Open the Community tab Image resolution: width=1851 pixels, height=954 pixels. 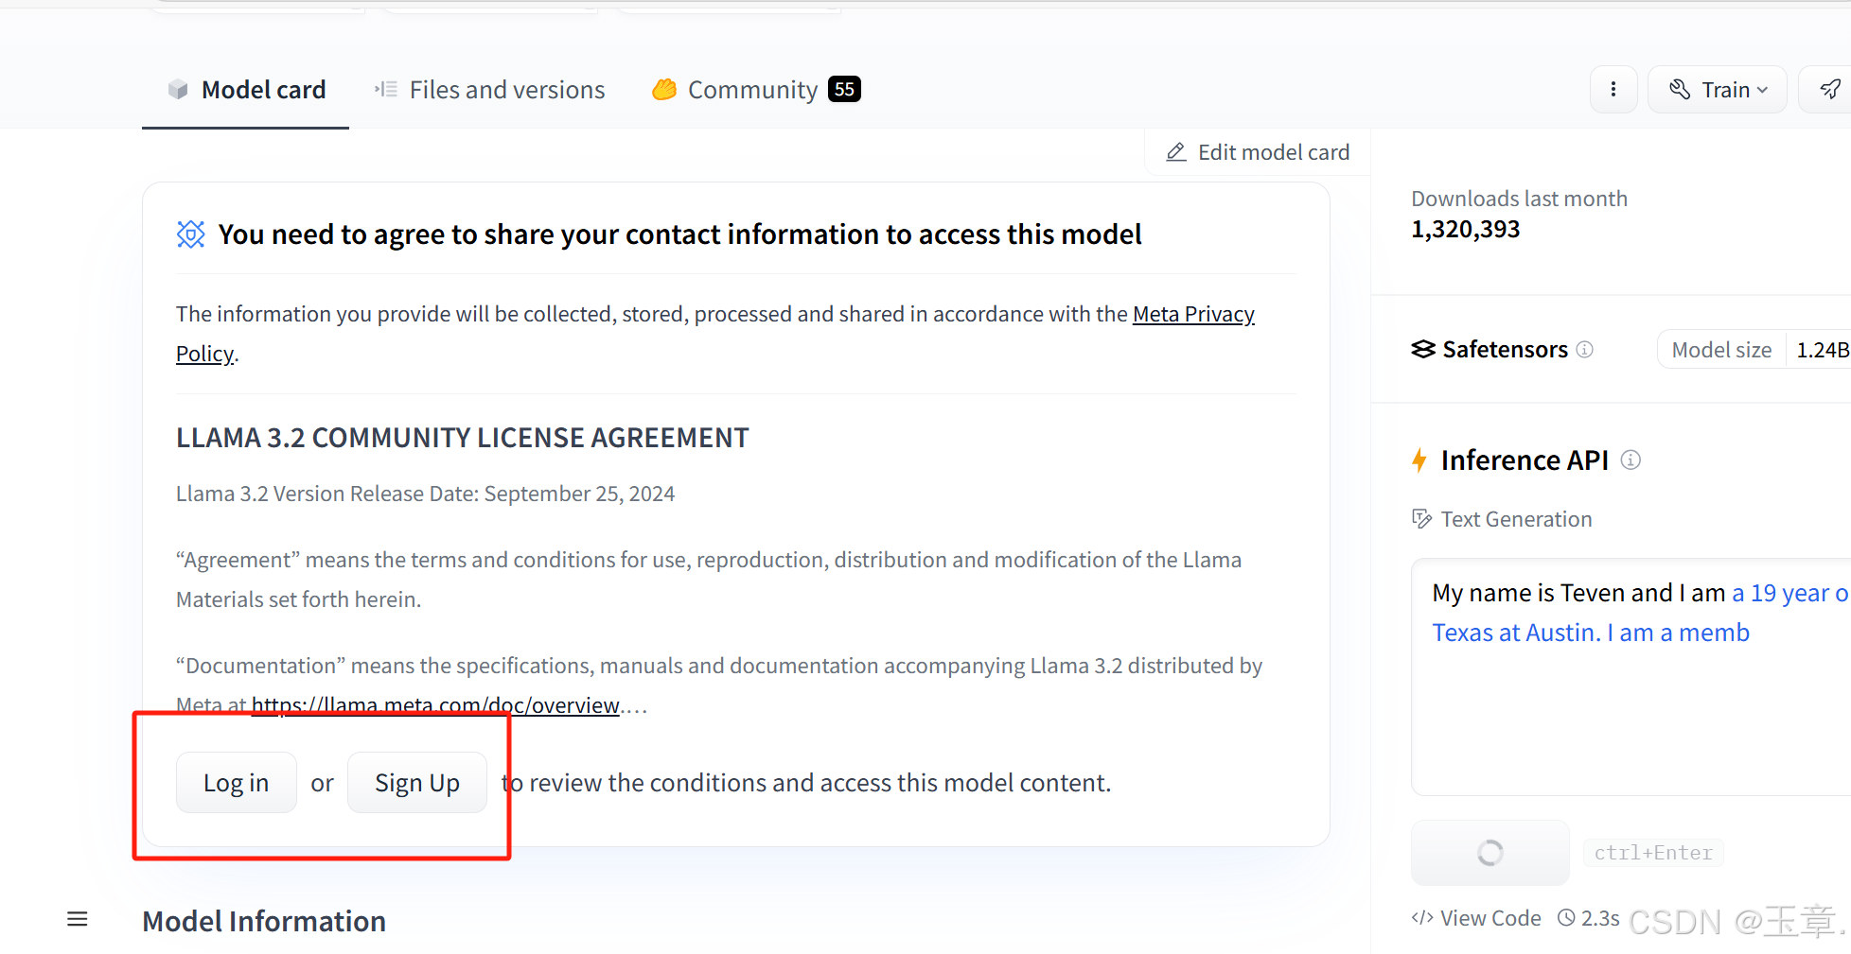point(756,90)
